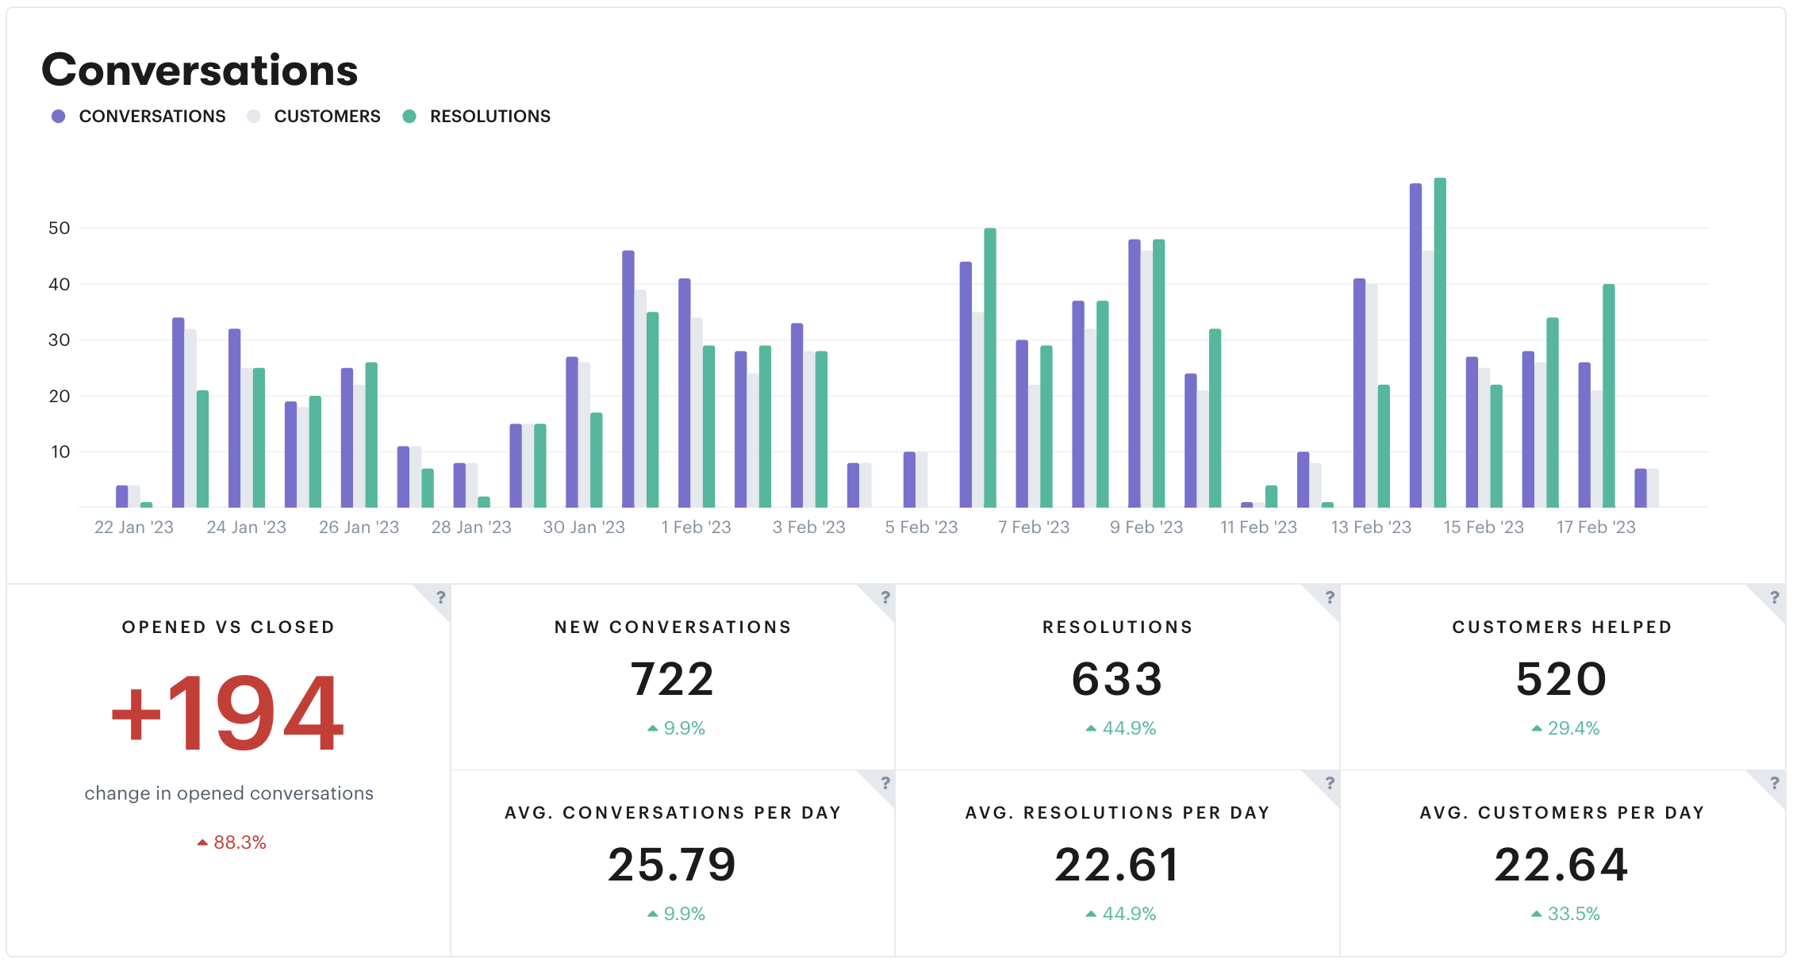Click the New Conversations card title
The height and width of the screenshot is (963, 1793).
[x=673, y=627]
